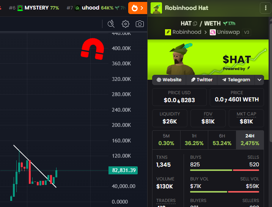Click the 17h pair age indicator
Viewport: 272px width, 207px height.
point(229,24)
